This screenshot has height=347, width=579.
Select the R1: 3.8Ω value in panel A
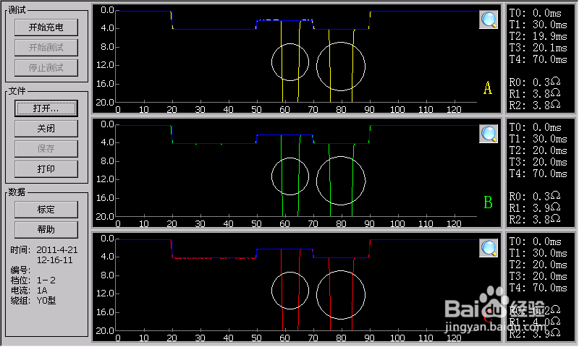click(535, 94)
